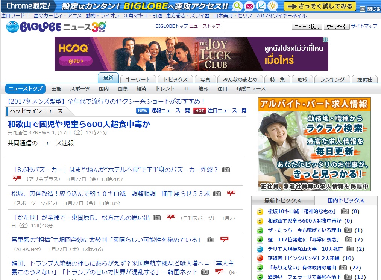
Task: Click camera icon beside 韓国、トランプ headline
Action: (x=205, y=272)
